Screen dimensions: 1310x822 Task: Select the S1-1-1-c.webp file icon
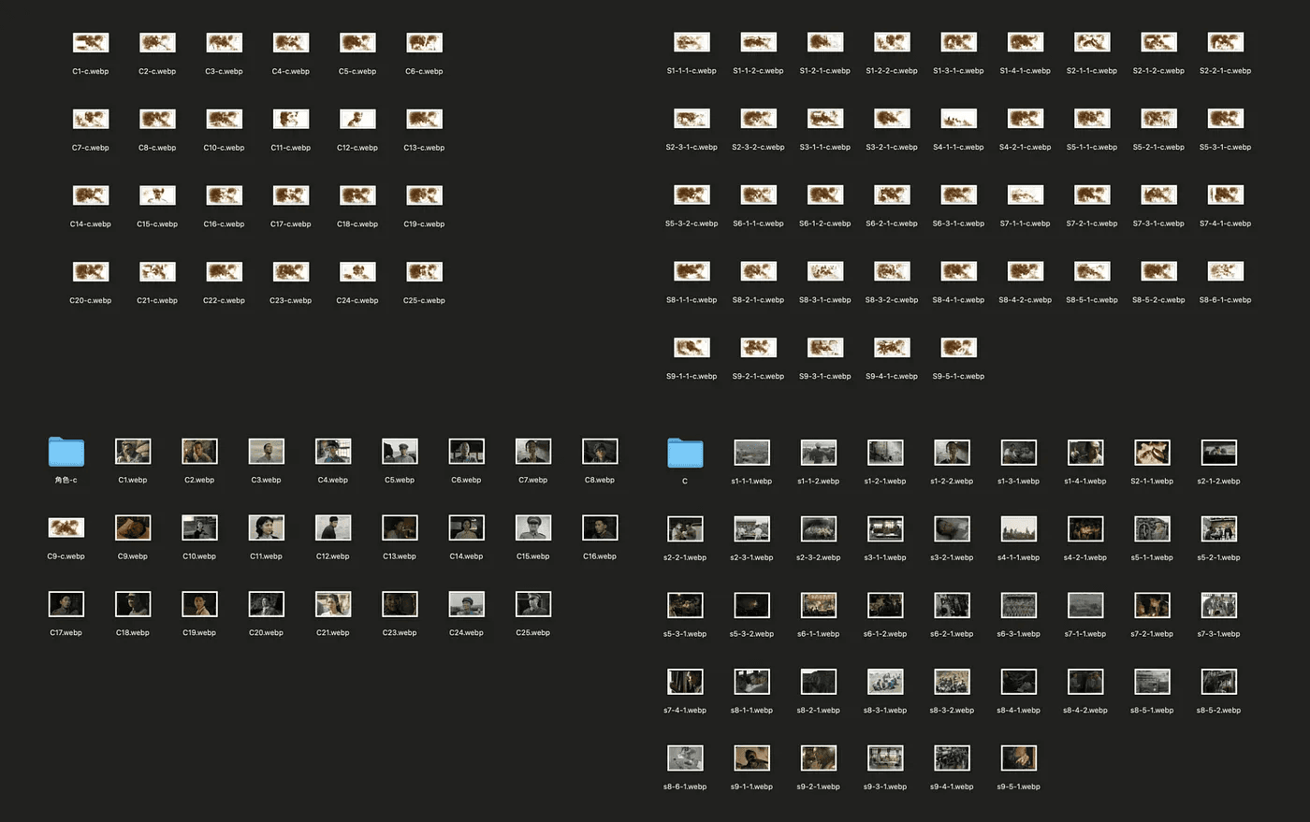click(x=691, y=42)
